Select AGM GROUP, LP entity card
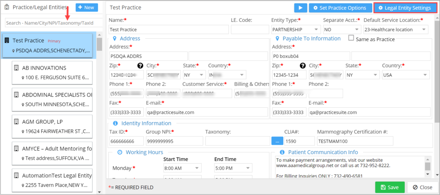The image size is (440, 195). (52, 127)
